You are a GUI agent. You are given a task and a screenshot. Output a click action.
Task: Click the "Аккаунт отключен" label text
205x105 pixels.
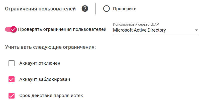coord(40,63)
